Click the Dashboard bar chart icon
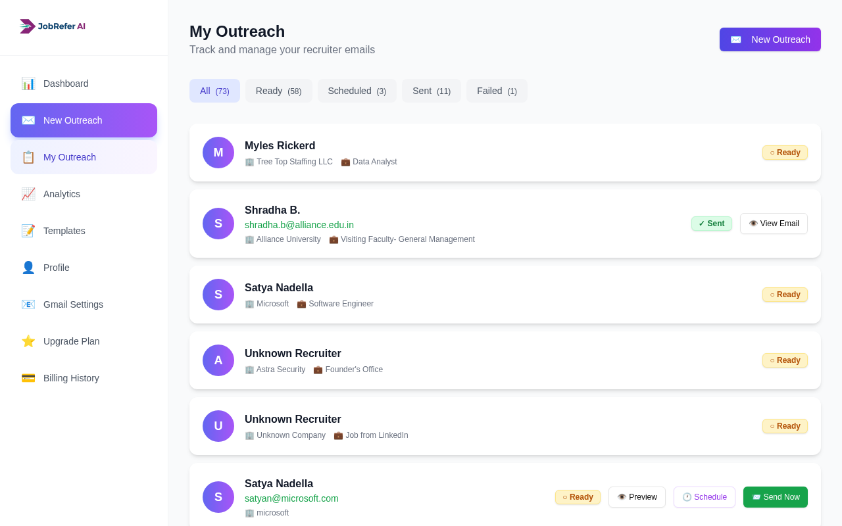Viewport: 842px width, 526px height. (x=28, y=84)
